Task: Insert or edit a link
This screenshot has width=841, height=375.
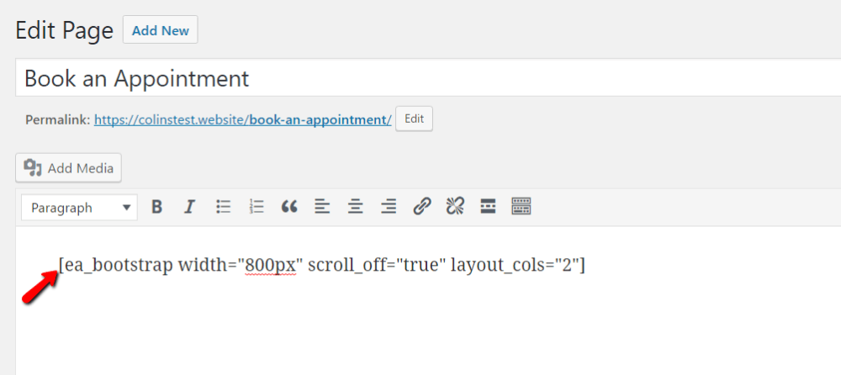Action: 422,207
